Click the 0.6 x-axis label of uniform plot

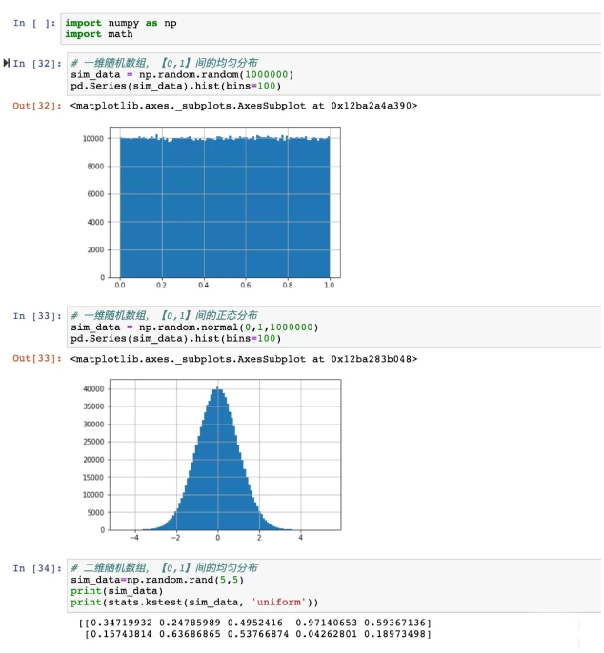(246, 286)
